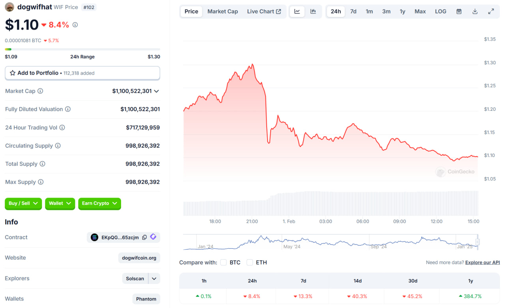
Task: Tick the ETH compare checkbox
Action: [x=250, y=262]
